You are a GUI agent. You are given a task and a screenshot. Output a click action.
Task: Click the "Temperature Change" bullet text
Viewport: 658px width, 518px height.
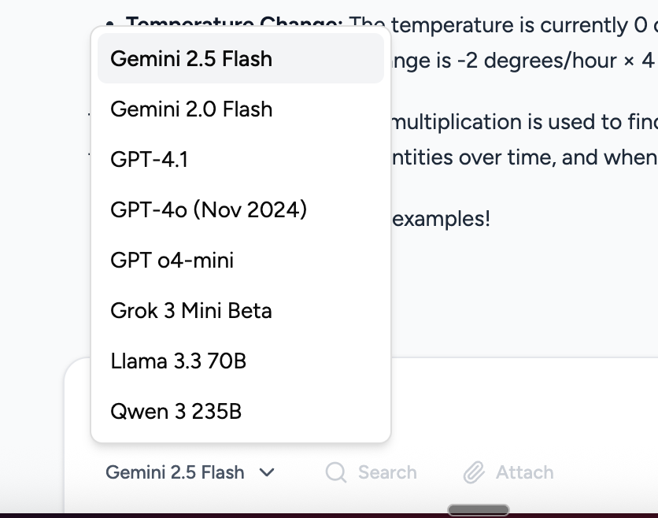point(236,20)
